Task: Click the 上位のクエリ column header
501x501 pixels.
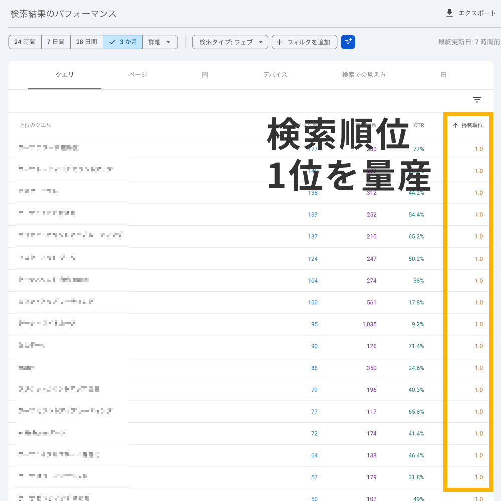Action: tap(35, 125)
